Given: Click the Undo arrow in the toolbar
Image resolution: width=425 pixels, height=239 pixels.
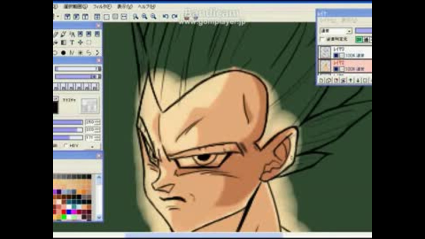Looking at the screenshot, I should [x=165, y=16].
